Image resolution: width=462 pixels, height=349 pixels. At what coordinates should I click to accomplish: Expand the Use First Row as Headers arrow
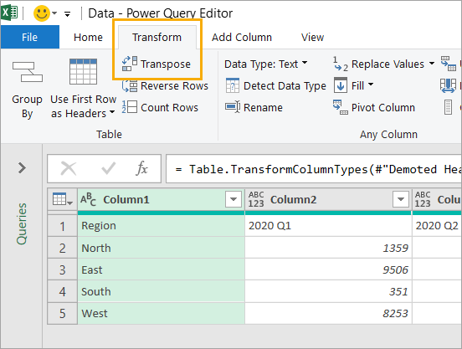112,112
